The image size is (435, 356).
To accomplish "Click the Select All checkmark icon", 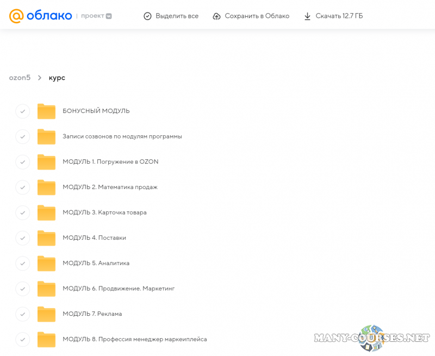I will (x=147, y=16).
